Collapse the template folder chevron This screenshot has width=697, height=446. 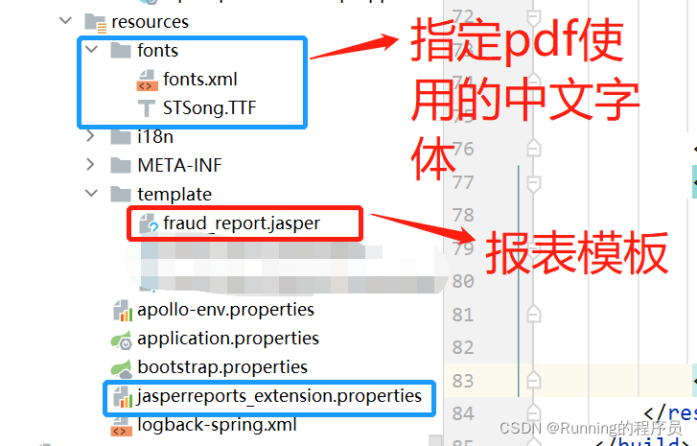[92, 194]
